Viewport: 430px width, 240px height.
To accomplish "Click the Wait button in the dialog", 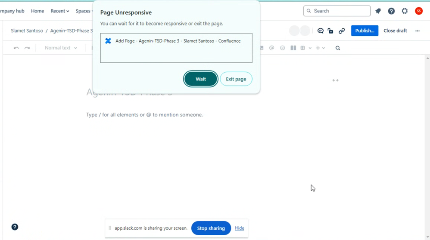I will point(200,79).
